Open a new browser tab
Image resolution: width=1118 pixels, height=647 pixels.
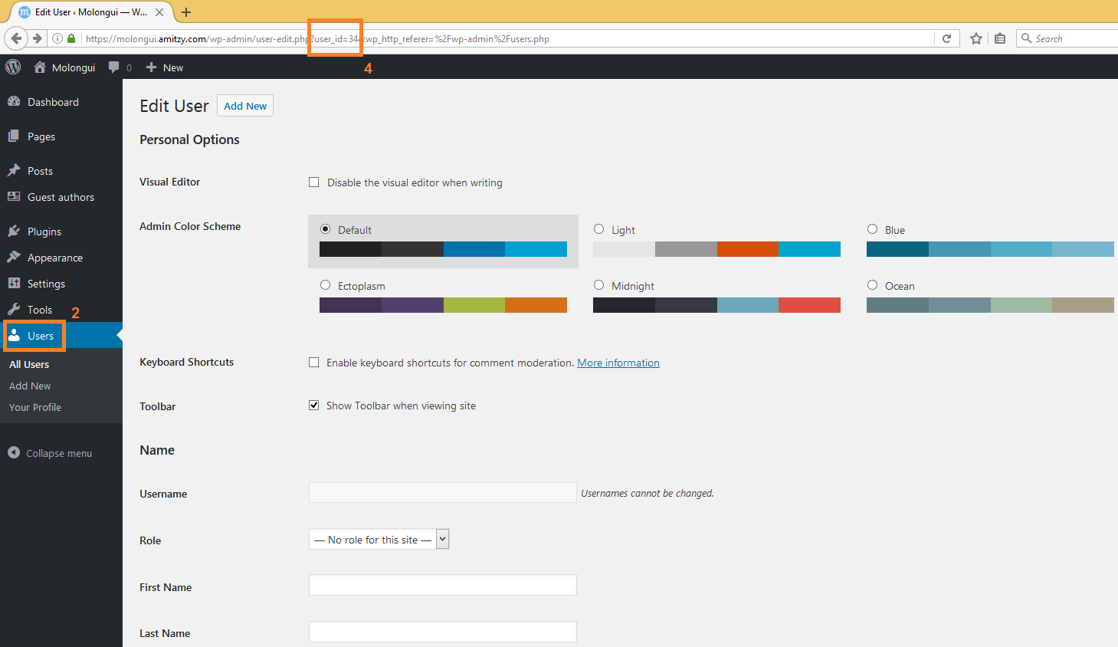186,12
